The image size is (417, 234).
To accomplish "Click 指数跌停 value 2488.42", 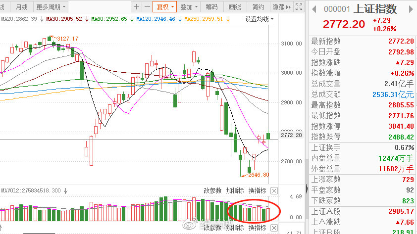I will (401, 137).
